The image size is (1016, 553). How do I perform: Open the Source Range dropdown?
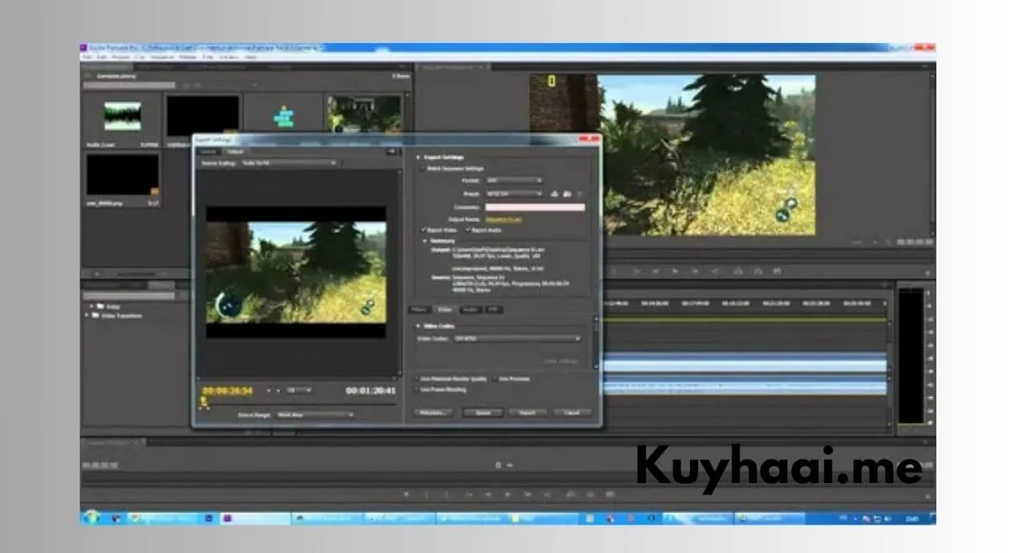315,415
